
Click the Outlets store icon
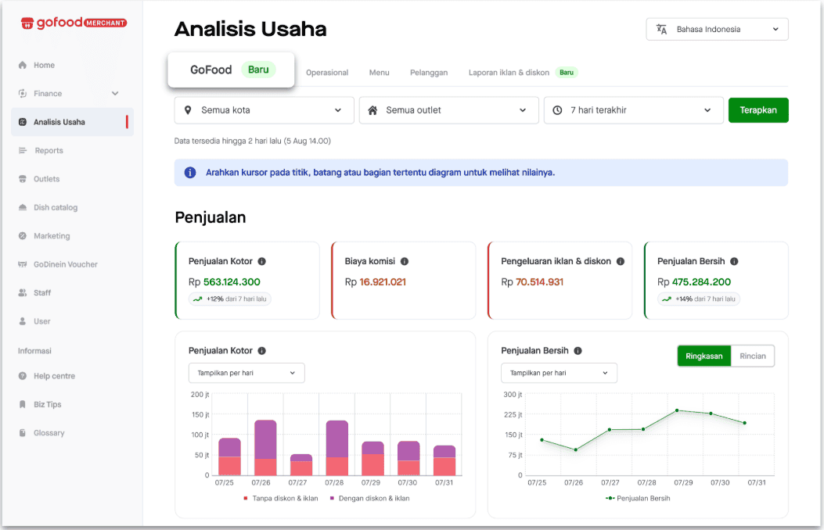[22, 179]
